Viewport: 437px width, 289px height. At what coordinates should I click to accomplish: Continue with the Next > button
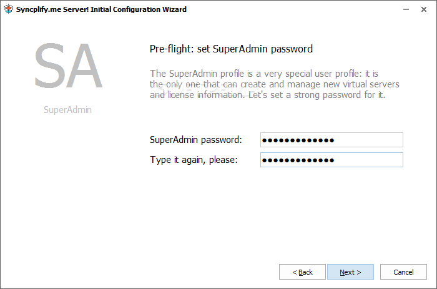pos(350,272)
